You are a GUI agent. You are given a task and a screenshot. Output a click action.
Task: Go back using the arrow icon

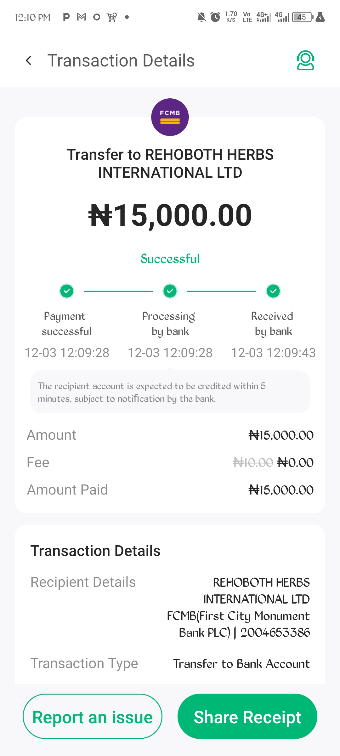coord(29,60)
